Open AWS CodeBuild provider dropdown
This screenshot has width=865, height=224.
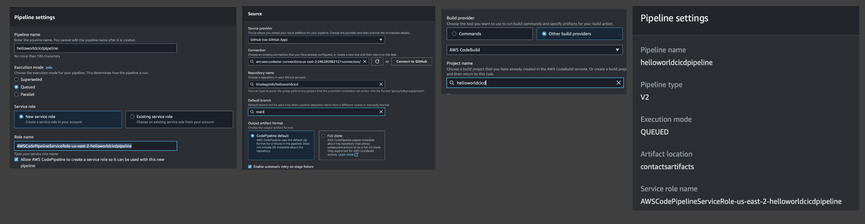[535, 50]
